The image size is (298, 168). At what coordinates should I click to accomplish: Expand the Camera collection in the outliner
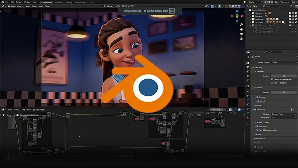[250, 13]
